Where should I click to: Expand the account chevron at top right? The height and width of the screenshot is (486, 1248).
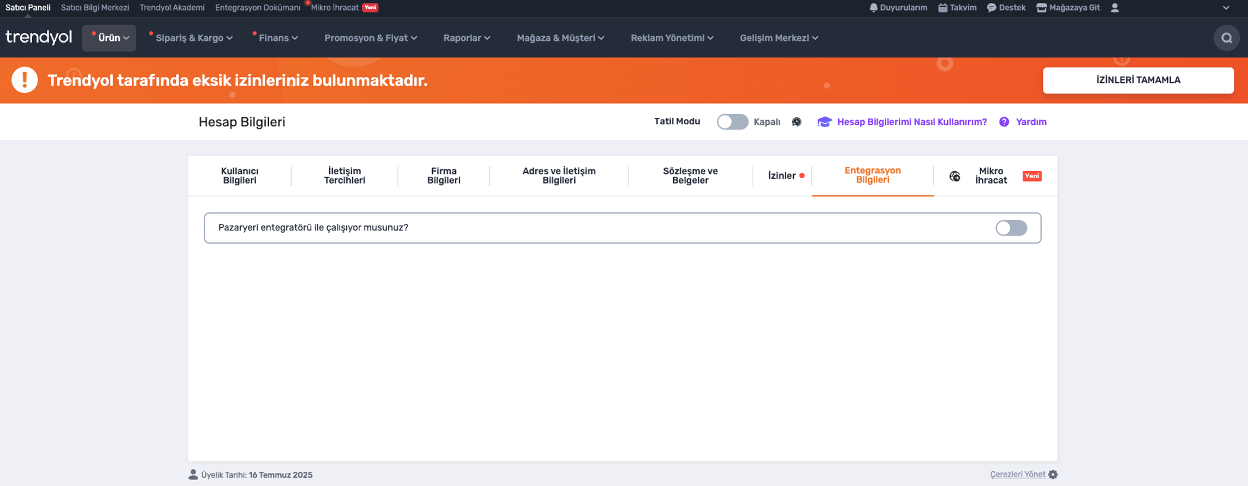1226,8
